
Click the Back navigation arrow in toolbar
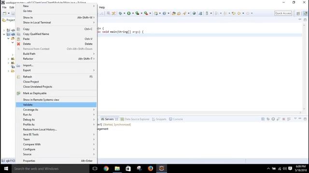[239, 13]
